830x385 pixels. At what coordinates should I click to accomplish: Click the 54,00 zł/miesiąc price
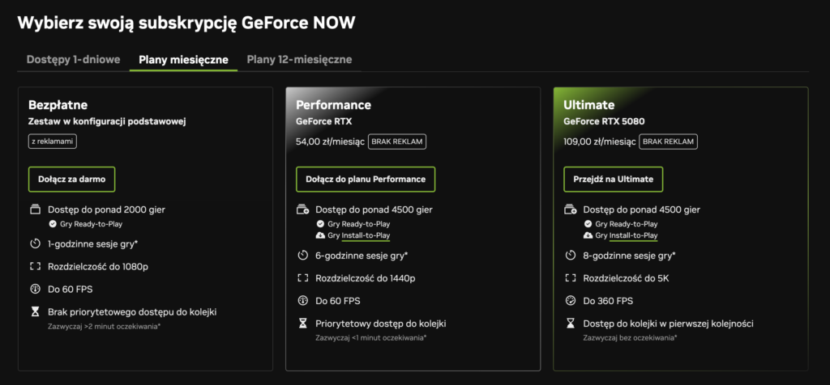coord(331,142)
